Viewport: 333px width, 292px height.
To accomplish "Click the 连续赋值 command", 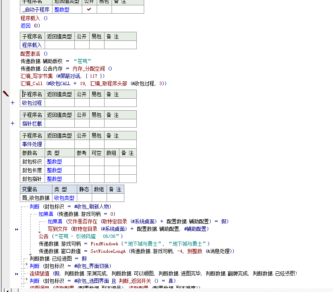I will pyautogui.click(x=39, y=273).
